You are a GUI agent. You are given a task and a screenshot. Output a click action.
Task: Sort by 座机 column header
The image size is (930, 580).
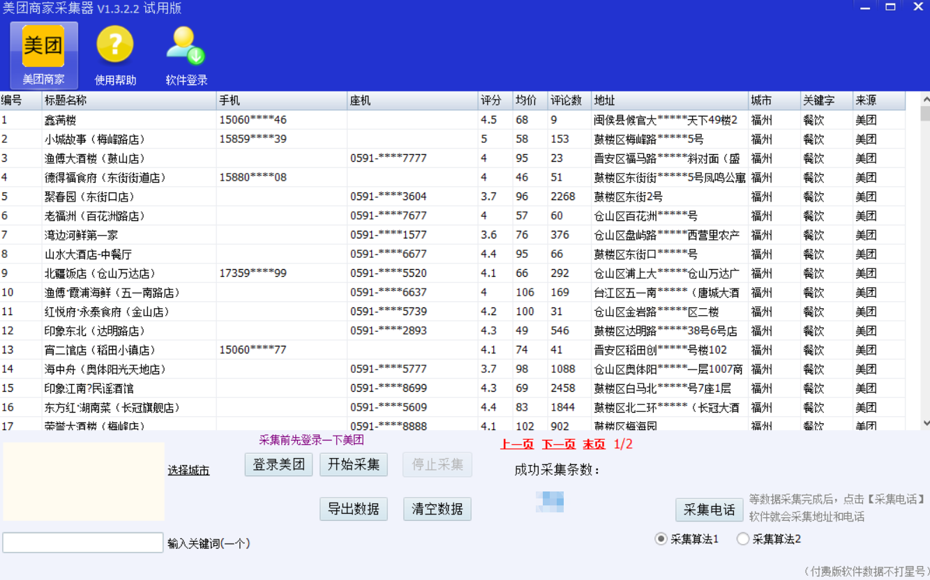point(412,100)
